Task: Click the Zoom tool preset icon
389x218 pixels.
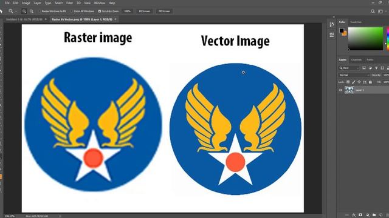Action: pos(11,11)
